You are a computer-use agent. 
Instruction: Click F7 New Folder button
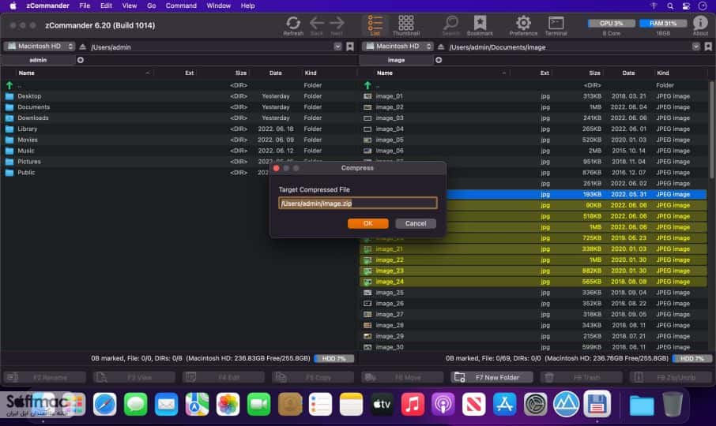[x=492, y=377]
